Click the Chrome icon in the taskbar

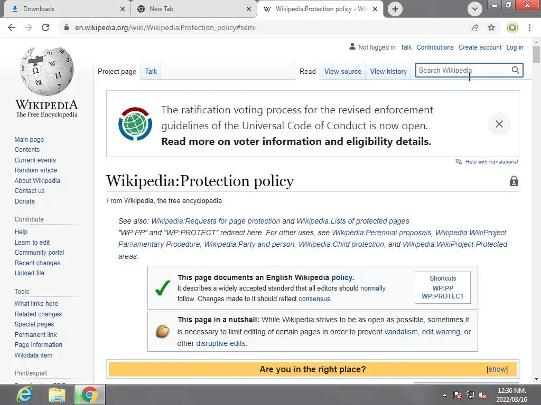pos(89,394)
